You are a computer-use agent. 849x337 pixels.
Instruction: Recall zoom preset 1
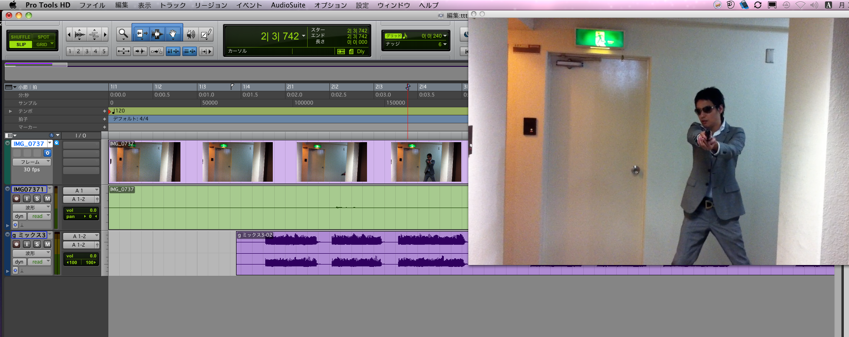70,51
